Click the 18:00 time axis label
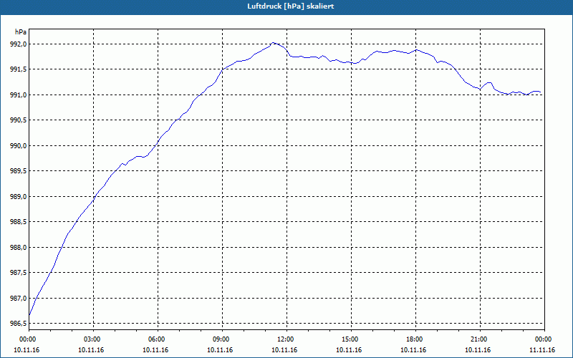The image size is (573, 358). point(415,339)
